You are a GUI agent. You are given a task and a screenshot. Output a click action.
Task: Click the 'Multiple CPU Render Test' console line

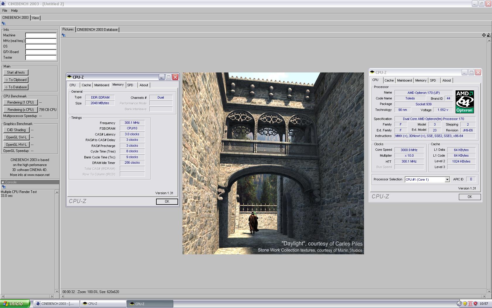click(19, 192)
